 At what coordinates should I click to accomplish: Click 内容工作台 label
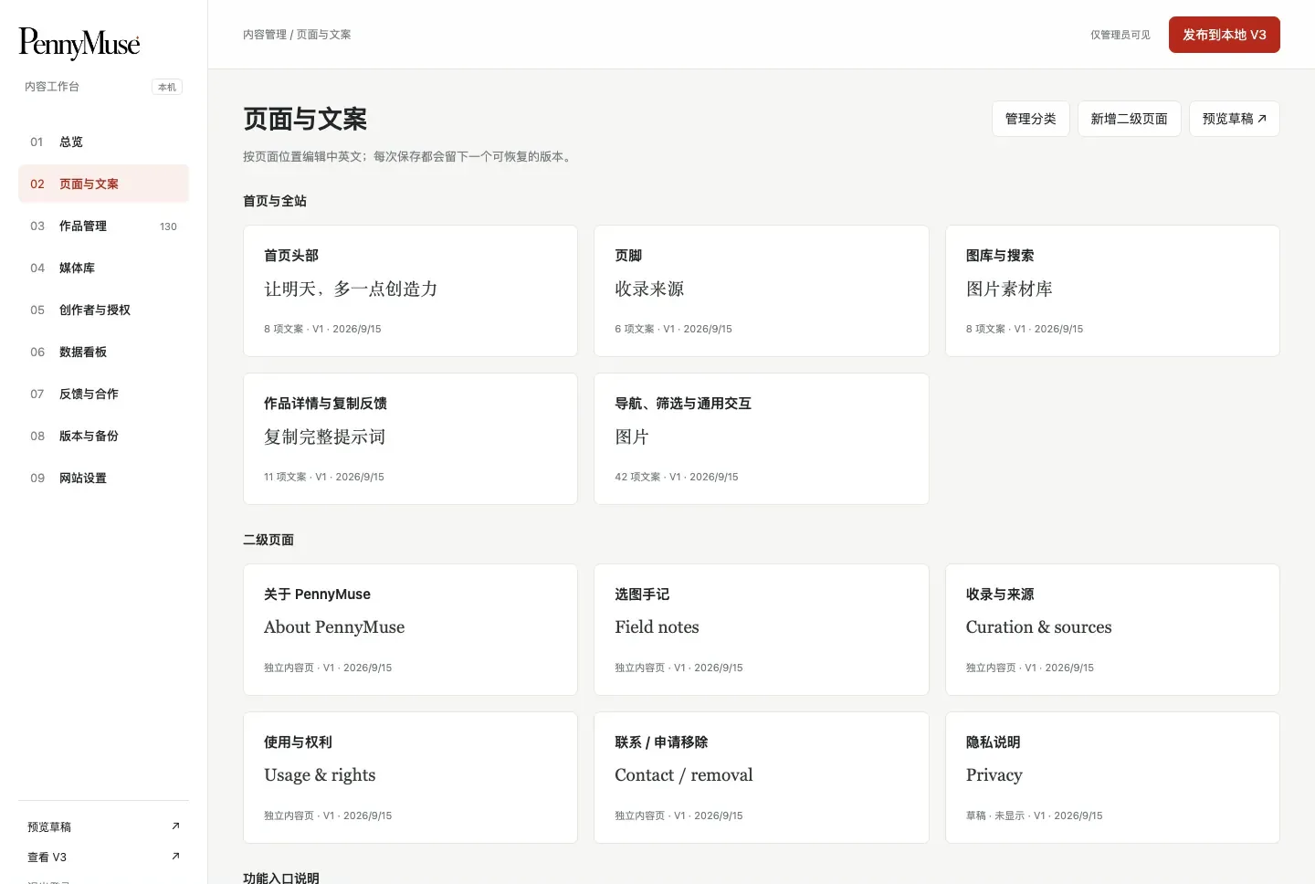point(52,87)
